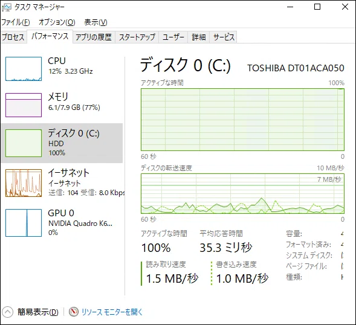This screenshot has height=325, width=356.
Task: Click the 平均応答時間 label
Action: [221, 234]
